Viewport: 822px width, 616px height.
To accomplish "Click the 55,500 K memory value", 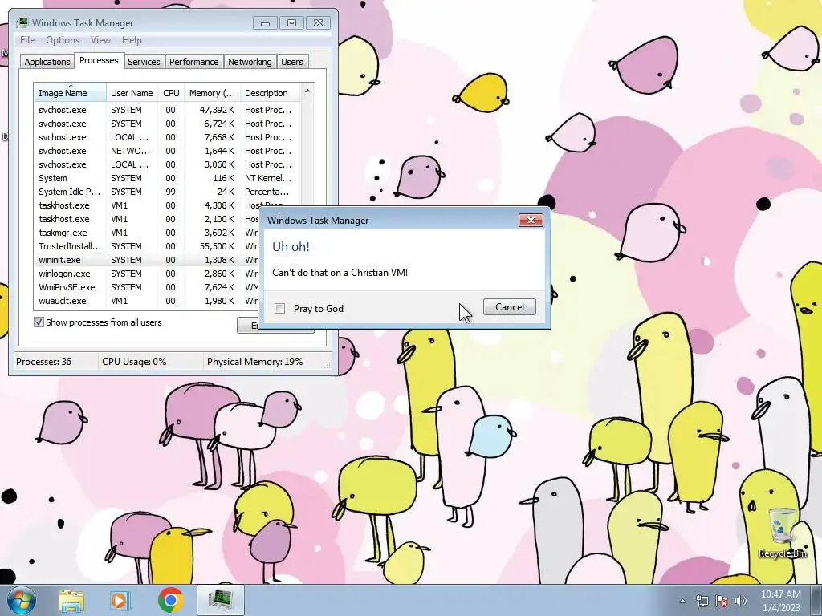I will (217, 246).
